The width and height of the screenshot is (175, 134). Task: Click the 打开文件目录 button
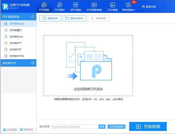click(116, 127)
